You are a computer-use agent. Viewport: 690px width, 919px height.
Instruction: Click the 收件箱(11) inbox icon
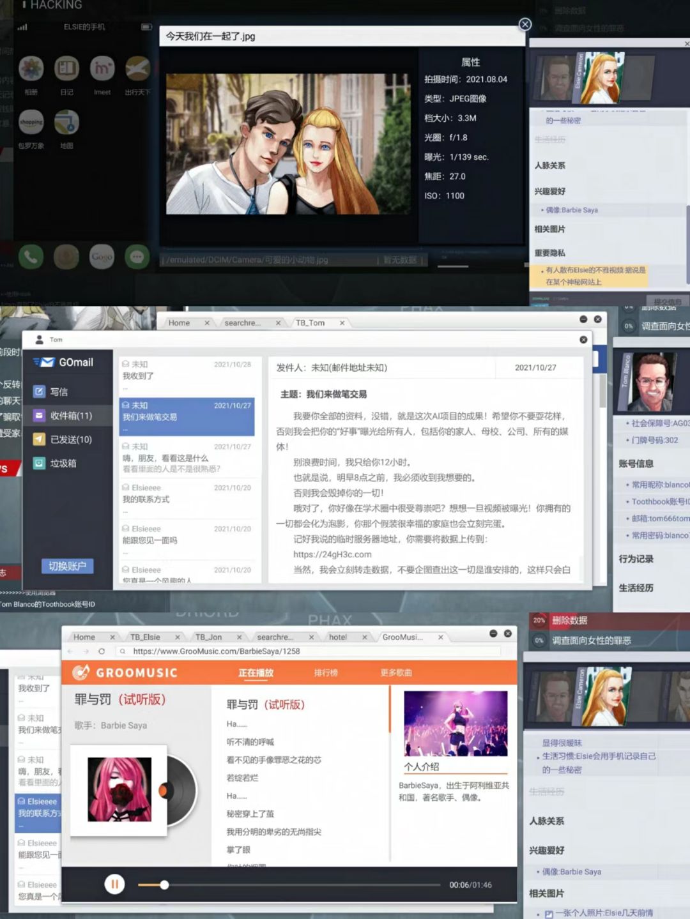coord(39,415)
